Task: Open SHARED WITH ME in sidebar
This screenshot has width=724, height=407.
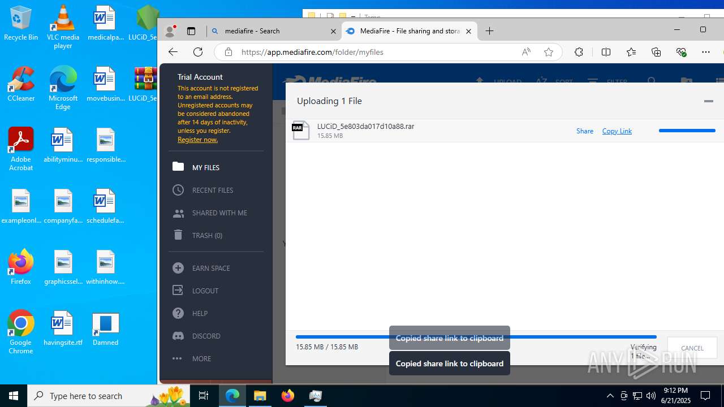Action: [216, 213]
